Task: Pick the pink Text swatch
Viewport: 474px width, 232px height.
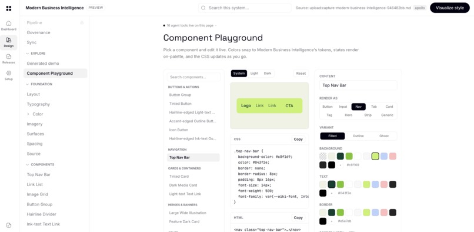Action: click(x=384, y=184)
